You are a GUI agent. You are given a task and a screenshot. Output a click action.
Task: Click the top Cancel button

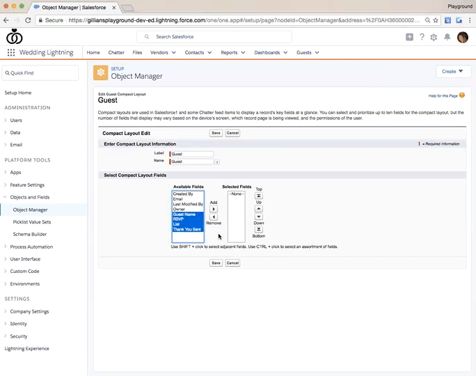[232, 133]
